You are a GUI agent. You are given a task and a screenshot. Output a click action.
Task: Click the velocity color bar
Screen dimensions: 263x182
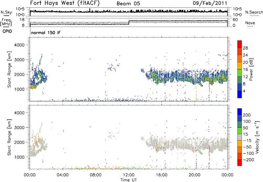(240, 137)
